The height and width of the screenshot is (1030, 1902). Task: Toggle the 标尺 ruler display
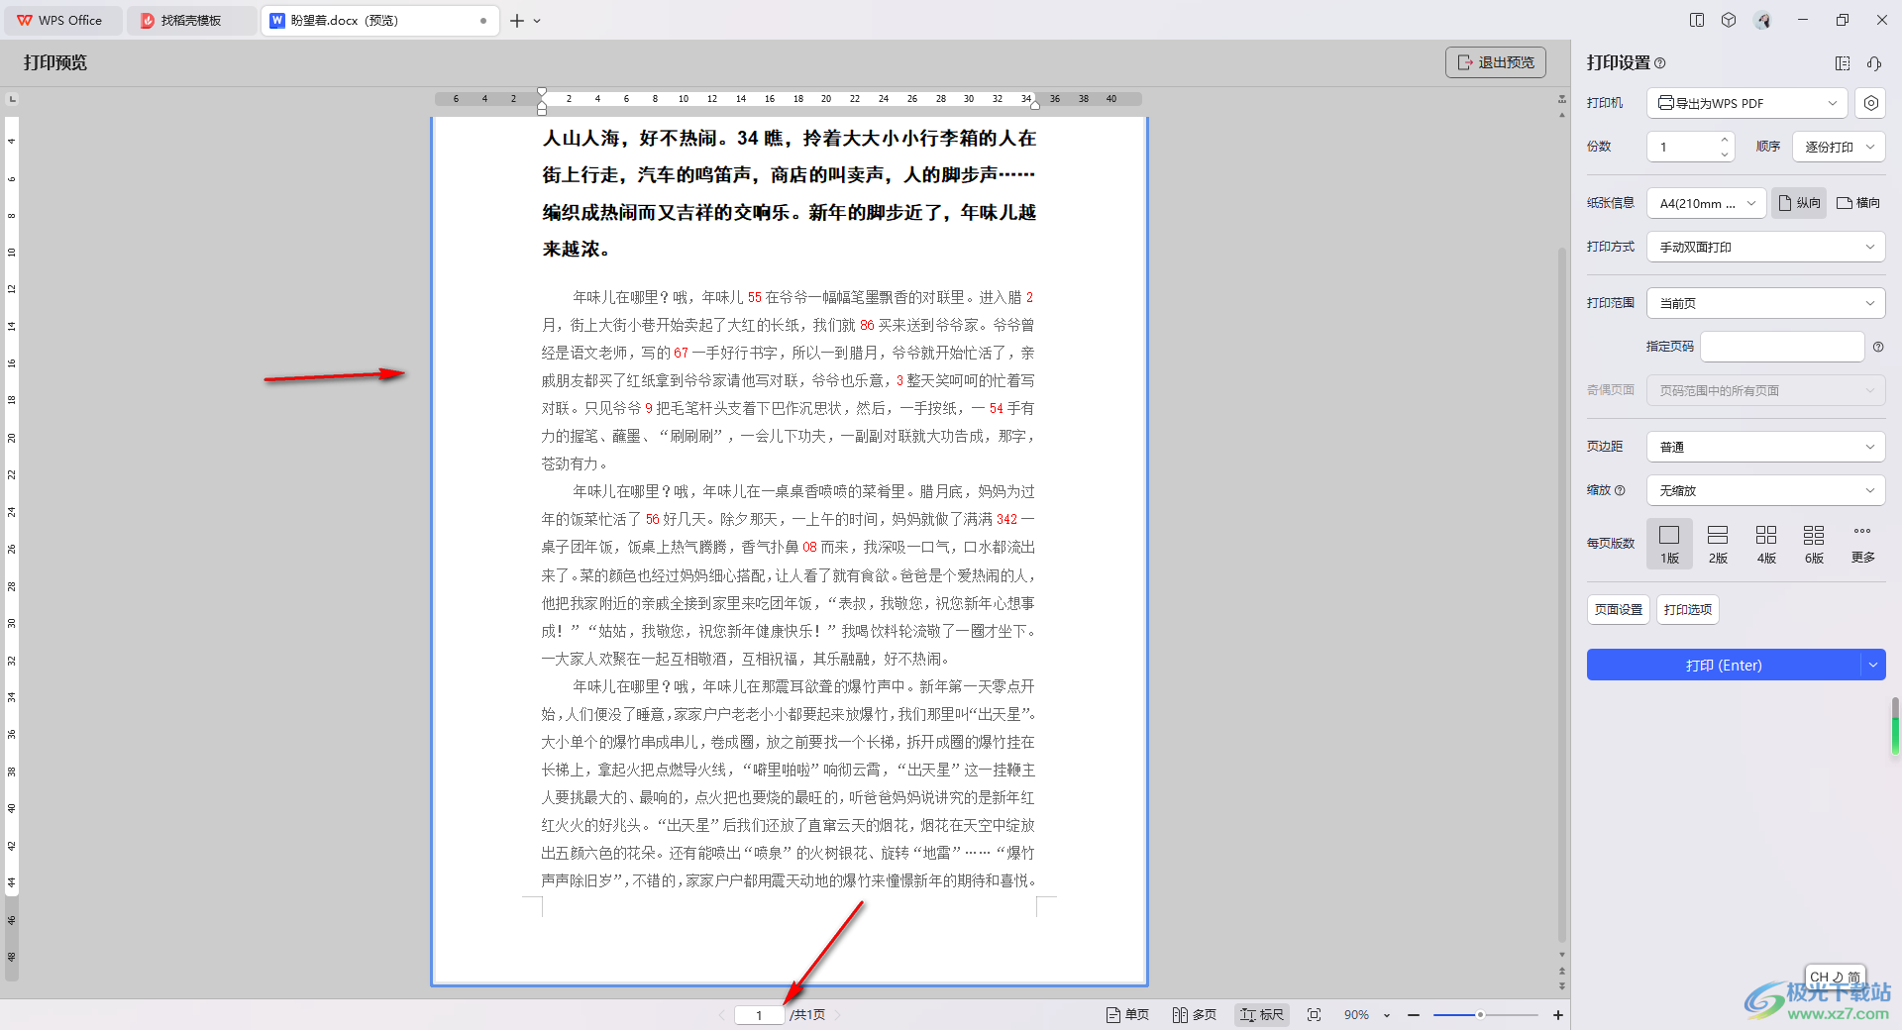tap(1261, 1014)
